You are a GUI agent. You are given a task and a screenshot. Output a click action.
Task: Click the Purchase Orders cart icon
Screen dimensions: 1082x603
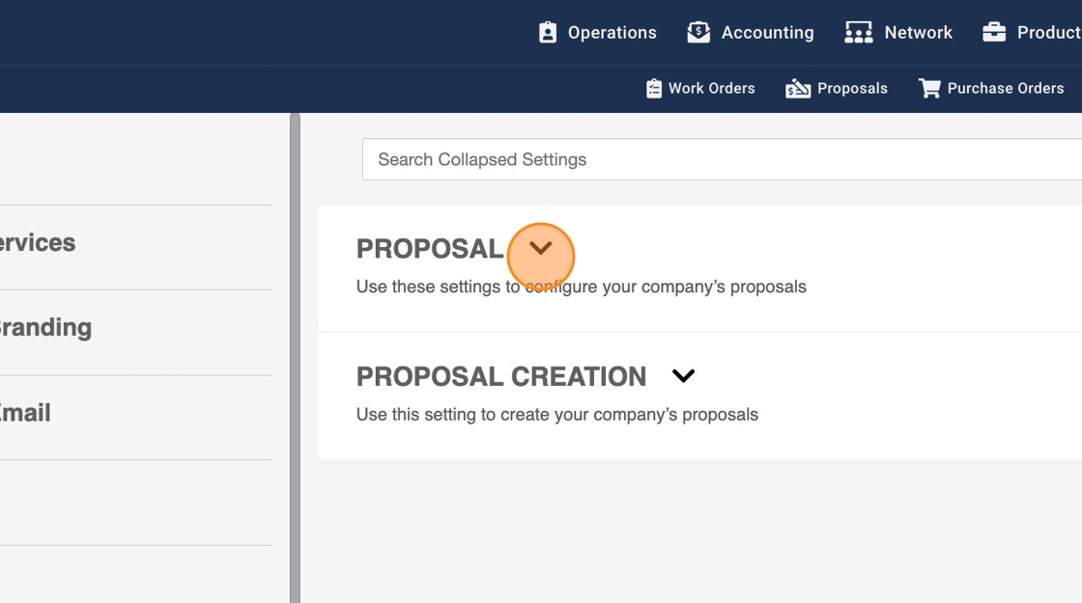(x=929, y=89)
